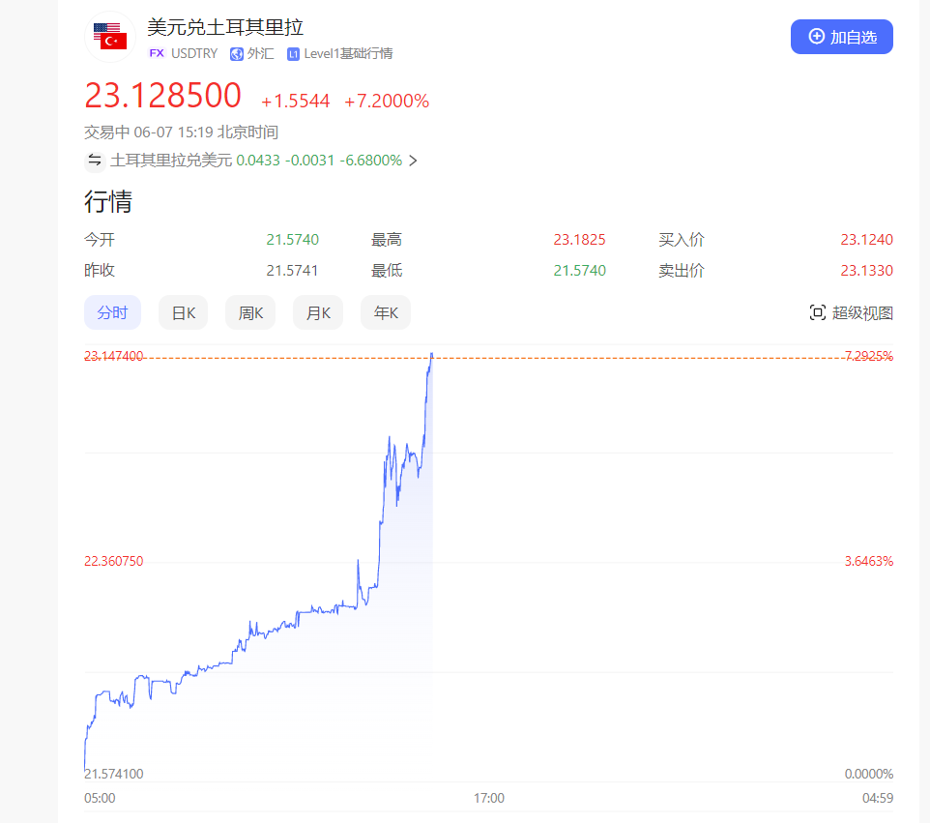Click the 超级视图 frame icon
The height and width of the screenshot is (823, 930).
817,312
